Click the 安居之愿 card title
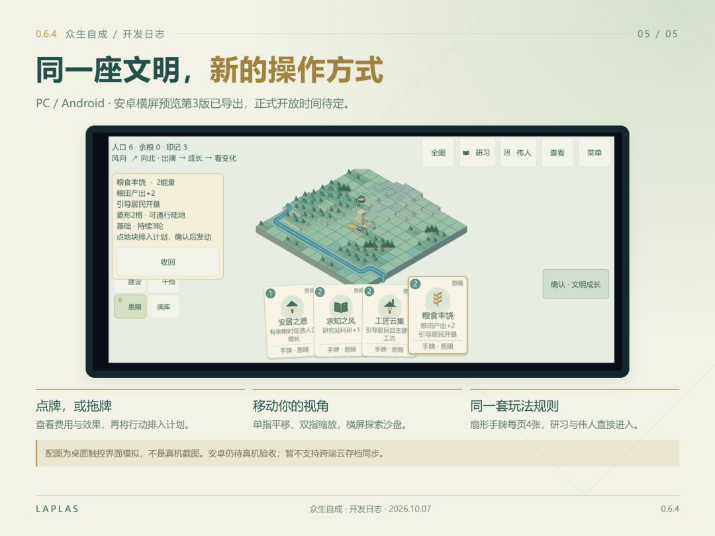715x536 pixels. pos(293,322)
